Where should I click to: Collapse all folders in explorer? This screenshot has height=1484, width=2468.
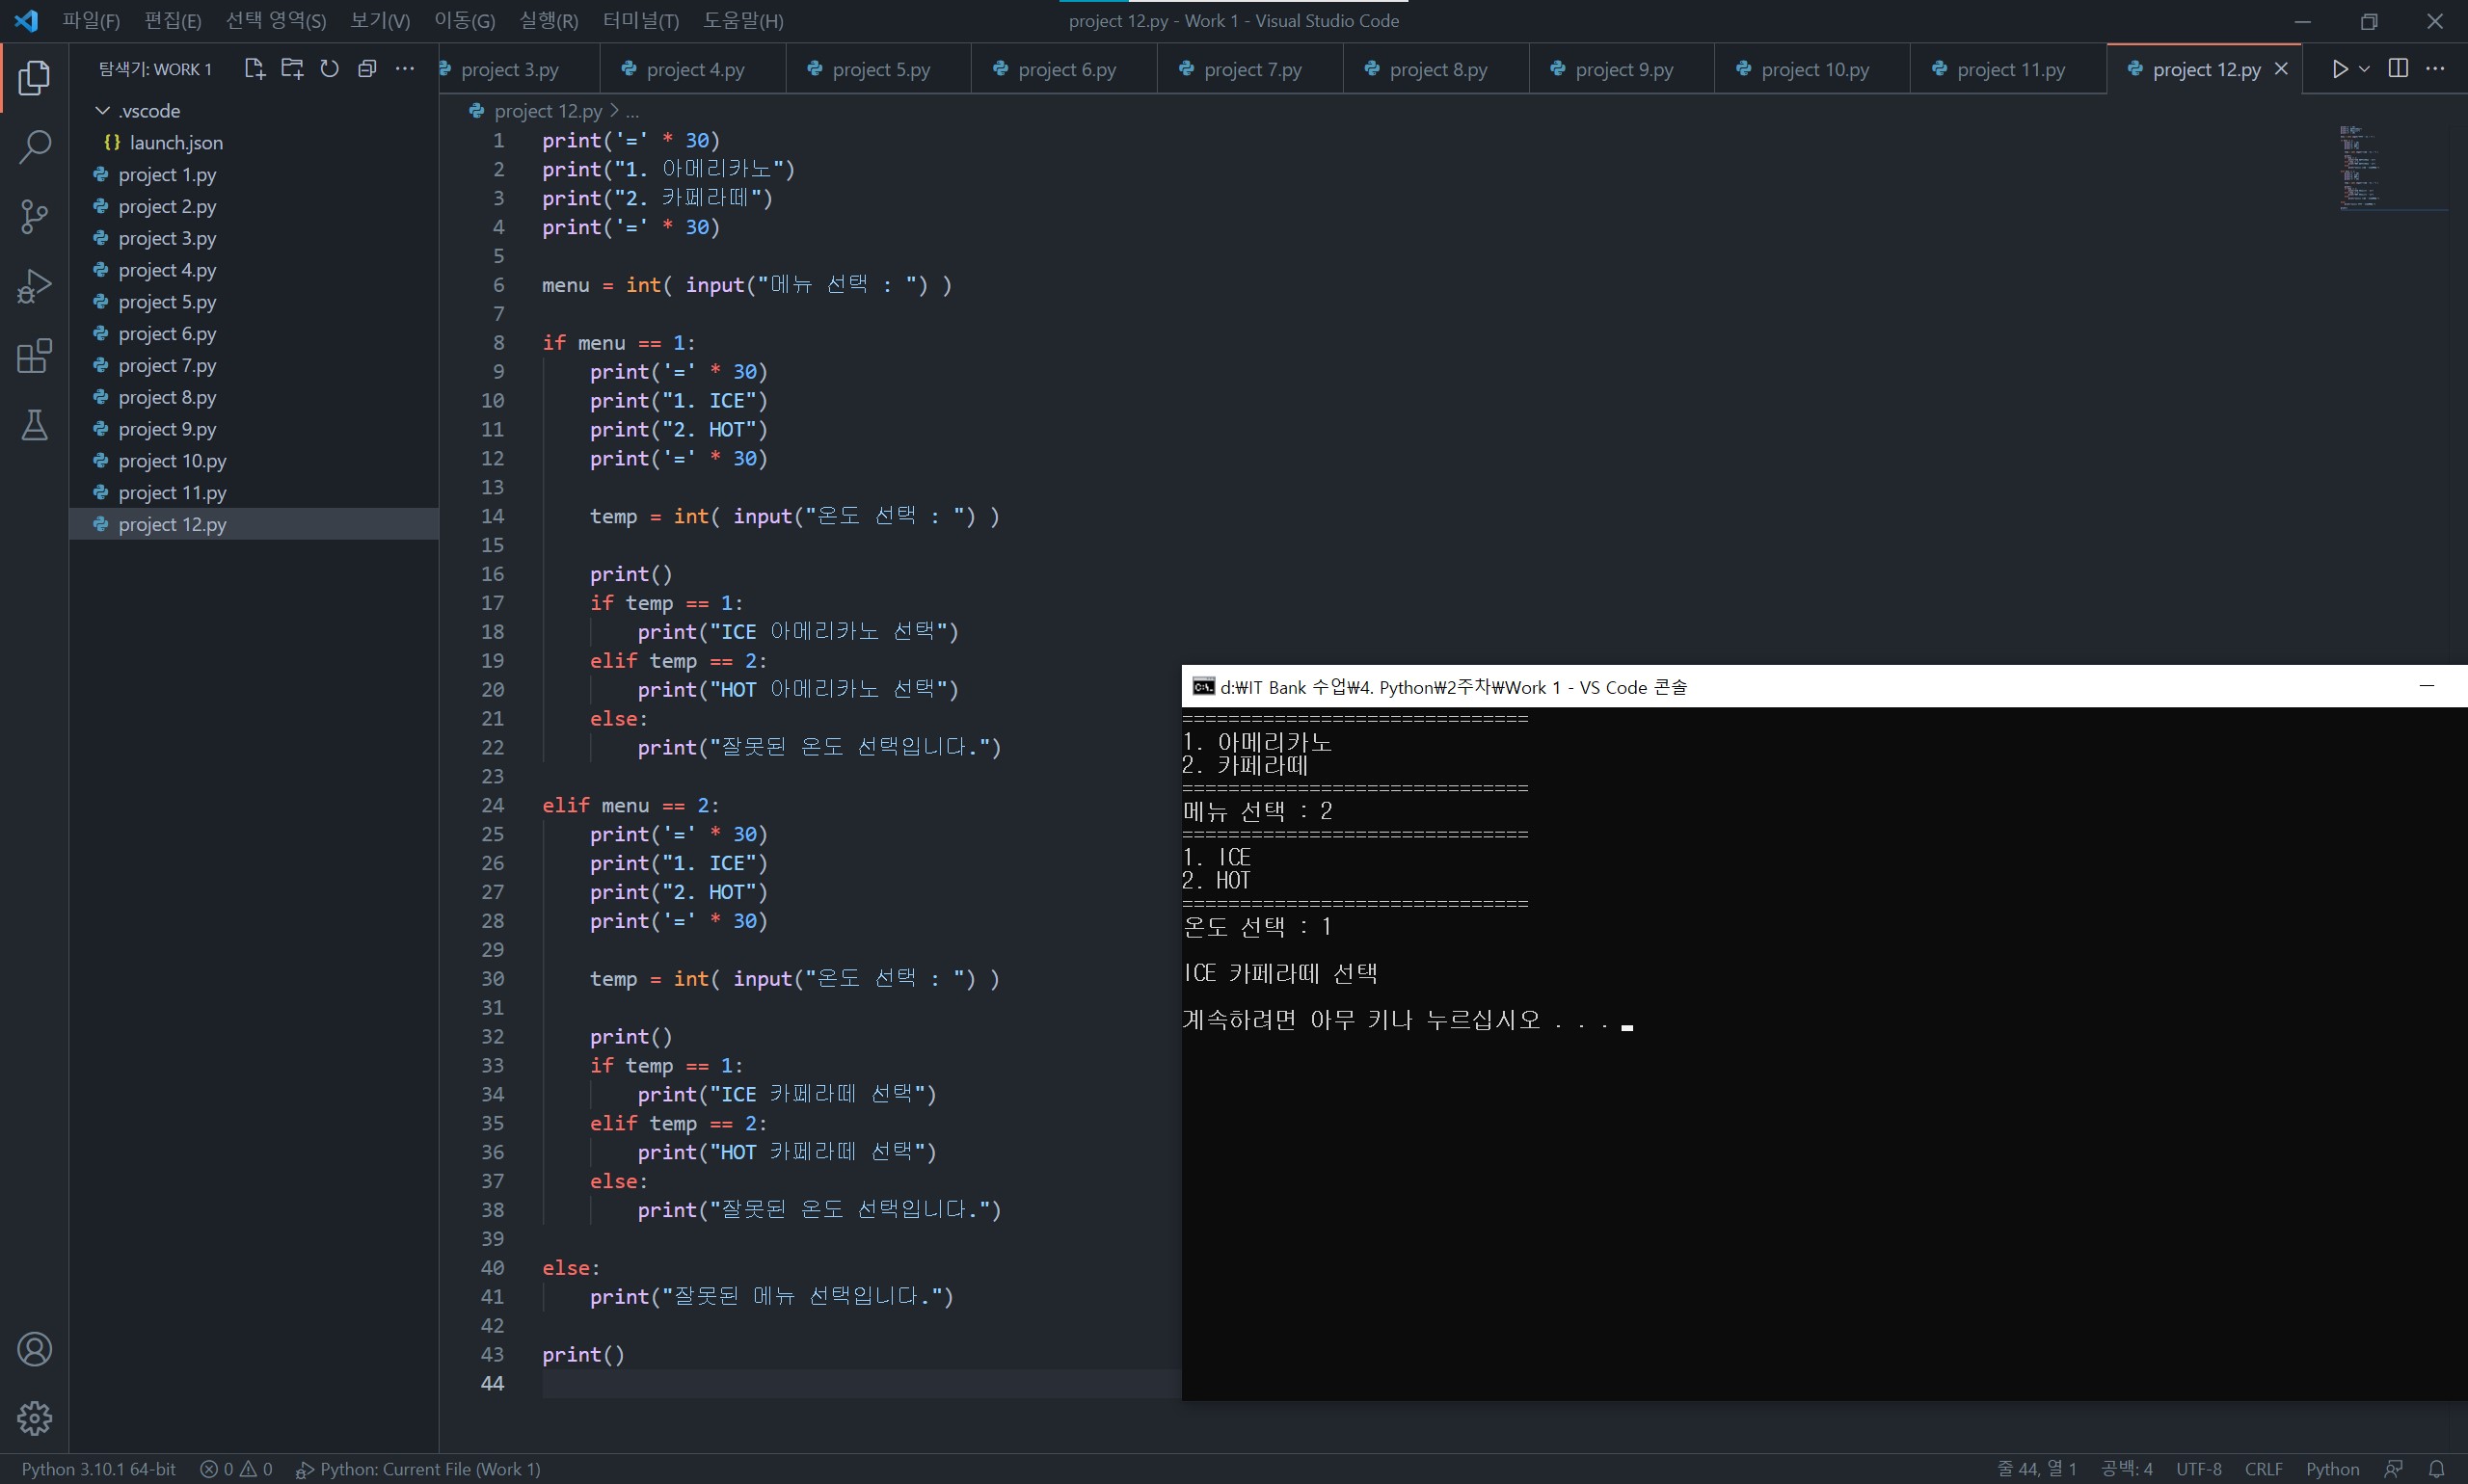[x=367, y=69]
